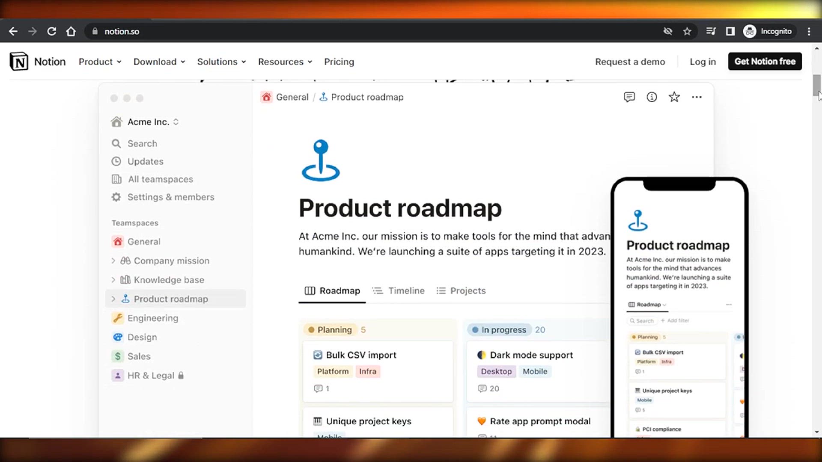Click the Search magnifier in sidebar
This screenshot has width=822, height=462.
coord(116,143)
